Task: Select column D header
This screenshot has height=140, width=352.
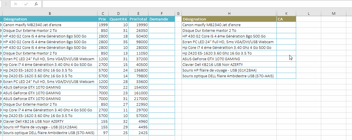Action: pos(118,13)
